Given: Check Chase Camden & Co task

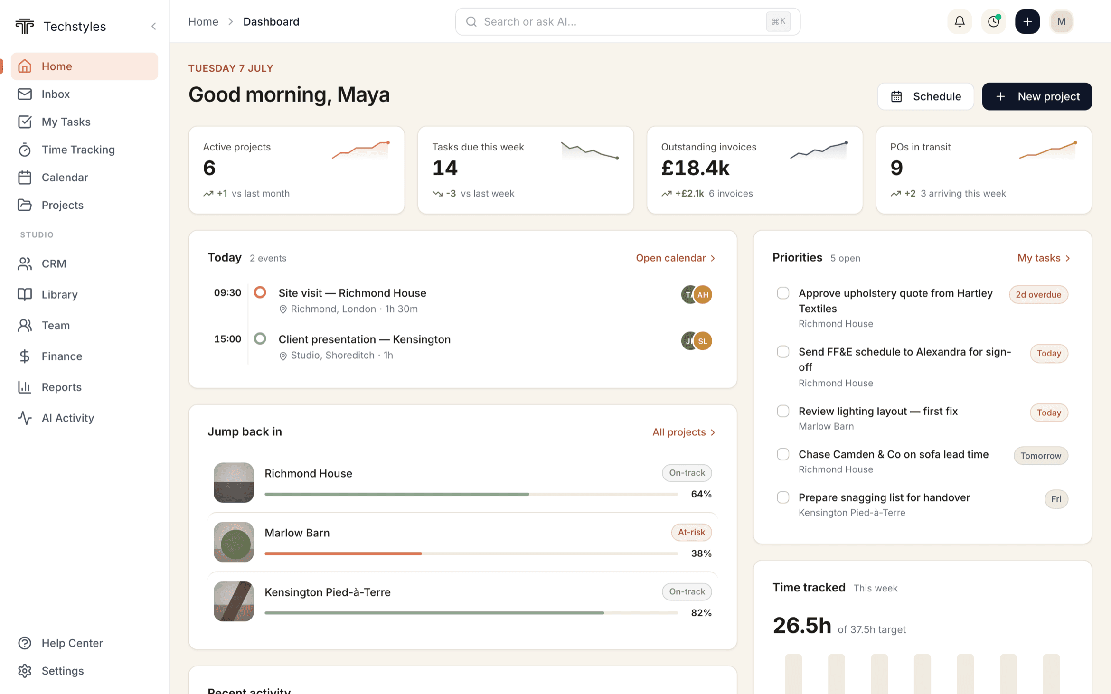Looking at the screenshot, I should [783, 454].
